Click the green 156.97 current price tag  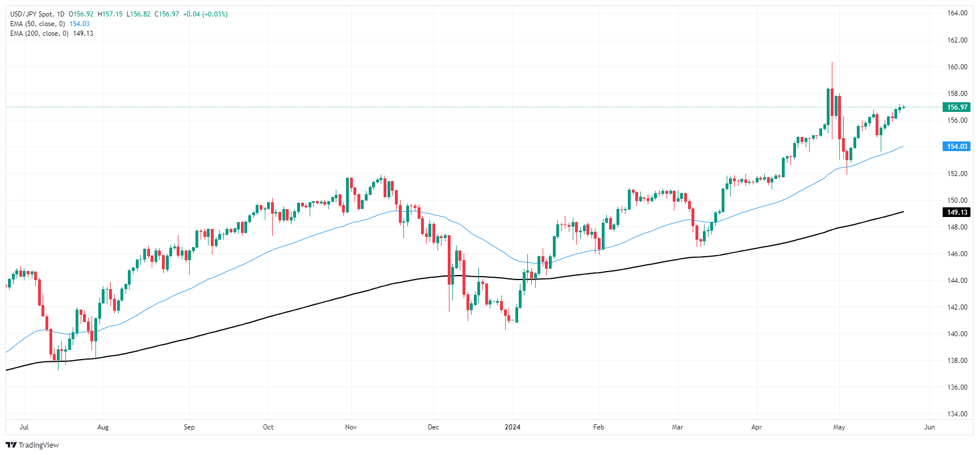coord(957,107)
